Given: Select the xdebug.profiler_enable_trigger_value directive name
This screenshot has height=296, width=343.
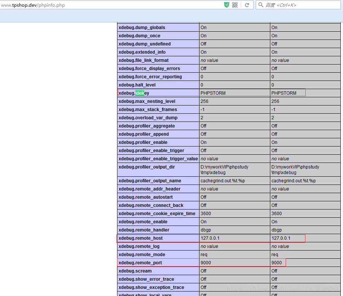Looking at the screenshot, I should pos(158,159).
